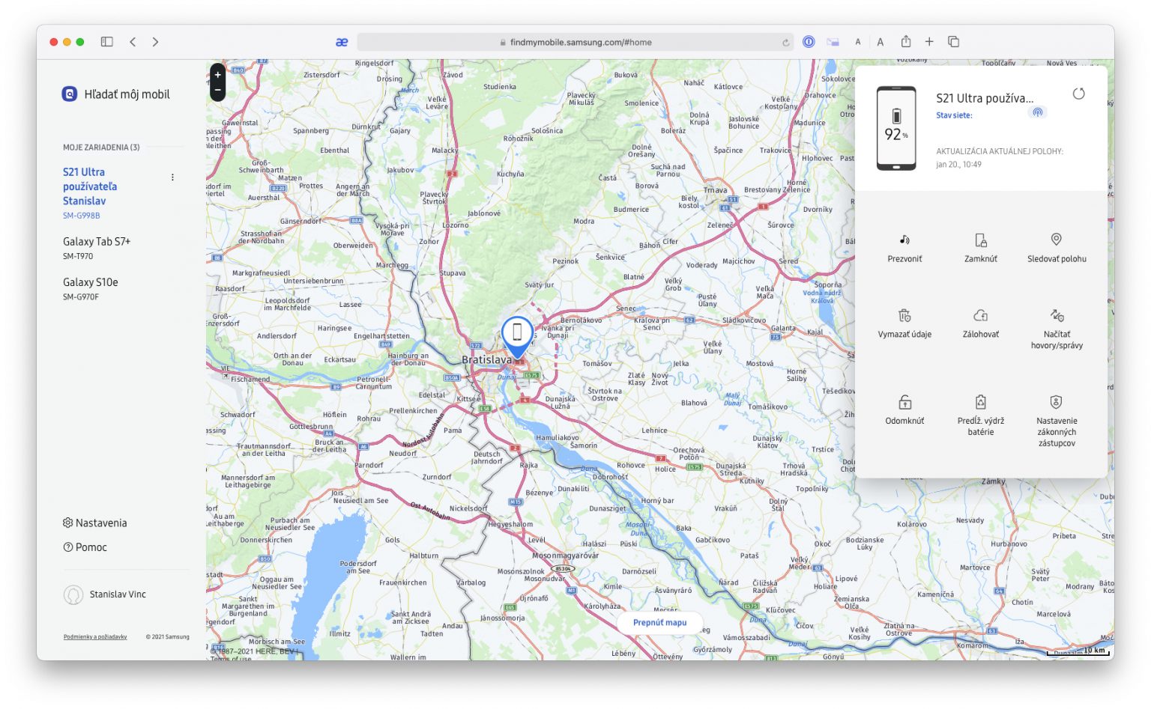Viewport: 1151px width, 709px height.
Task: Click the Stanislav Vinc profile avatar
Action: point(73,594)
